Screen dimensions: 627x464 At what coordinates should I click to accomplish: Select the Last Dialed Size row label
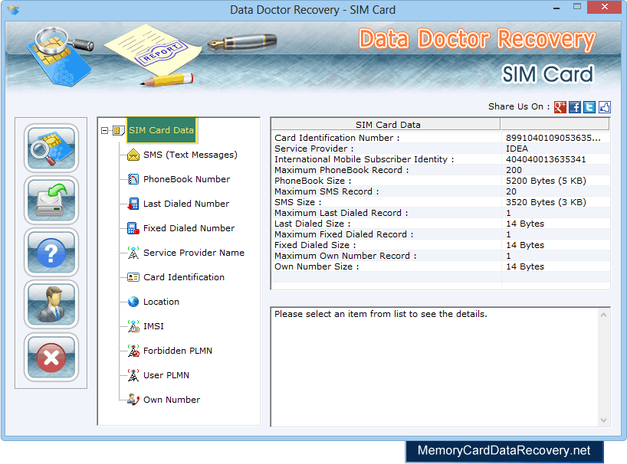[312, 224]
